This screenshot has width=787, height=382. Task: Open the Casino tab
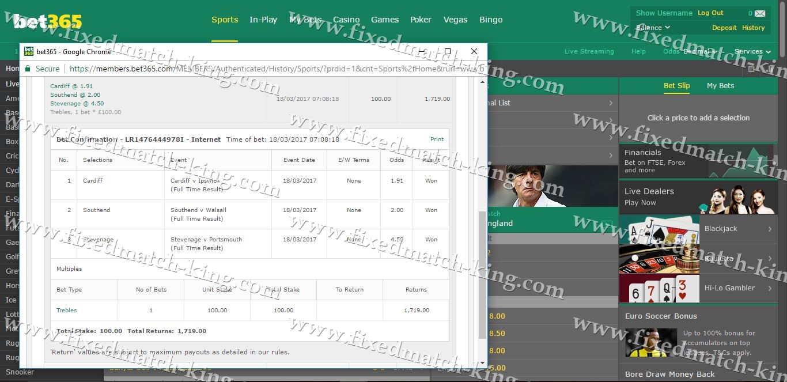pyautogui.click(x=346, y=20)
